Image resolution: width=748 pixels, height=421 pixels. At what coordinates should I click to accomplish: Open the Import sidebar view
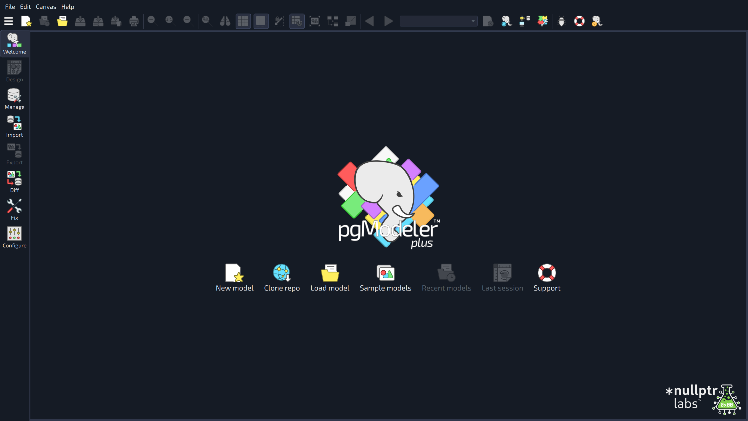coord(15,127)
